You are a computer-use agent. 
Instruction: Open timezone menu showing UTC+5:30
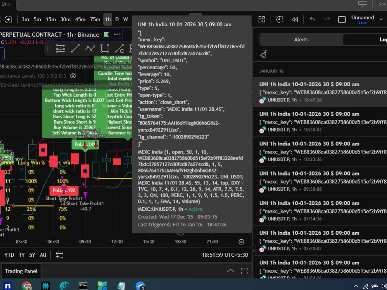(225, 255)
